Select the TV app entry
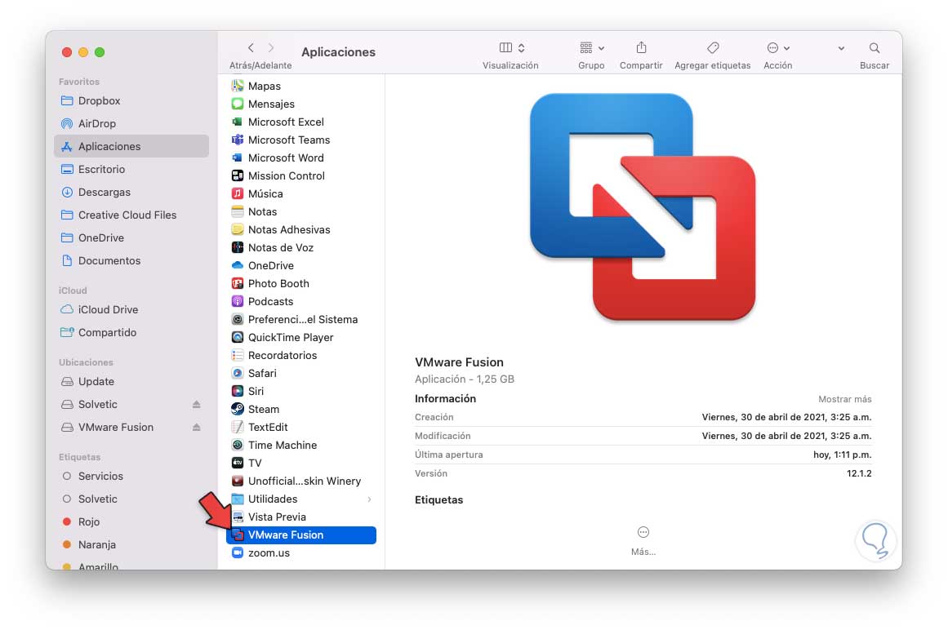The width and height of the screenshot is (948, 630). (301, 464)
